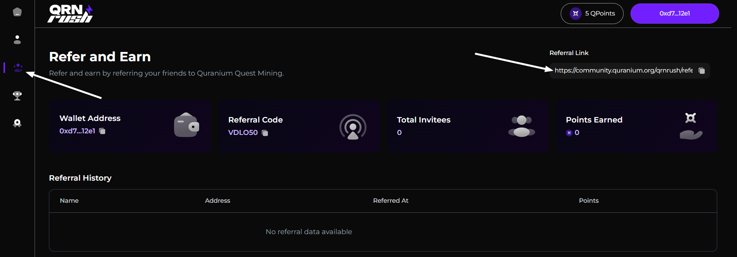
Task: Click the Name column header
Action: pyautogui.click(x=69, y=200)
